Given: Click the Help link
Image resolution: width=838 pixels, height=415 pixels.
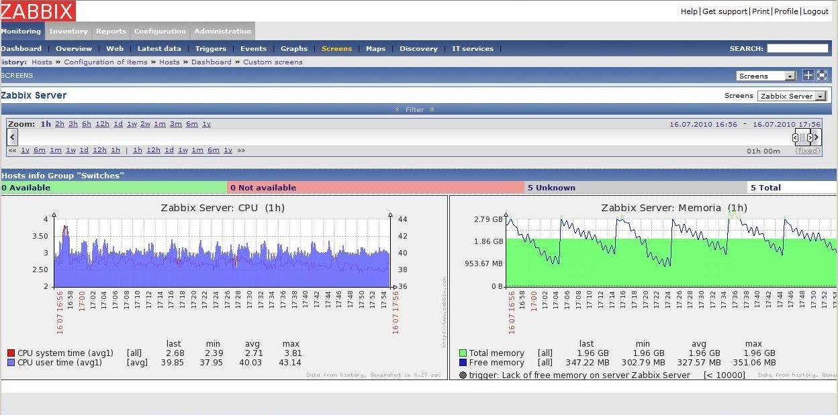Looking at the screenshot, I should (x=689, y=11).
